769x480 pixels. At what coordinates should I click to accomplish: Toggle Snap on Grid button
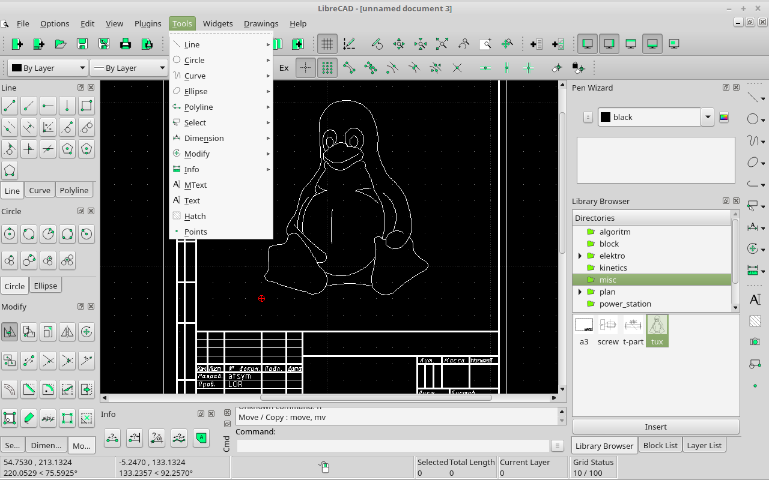[327, 68]
